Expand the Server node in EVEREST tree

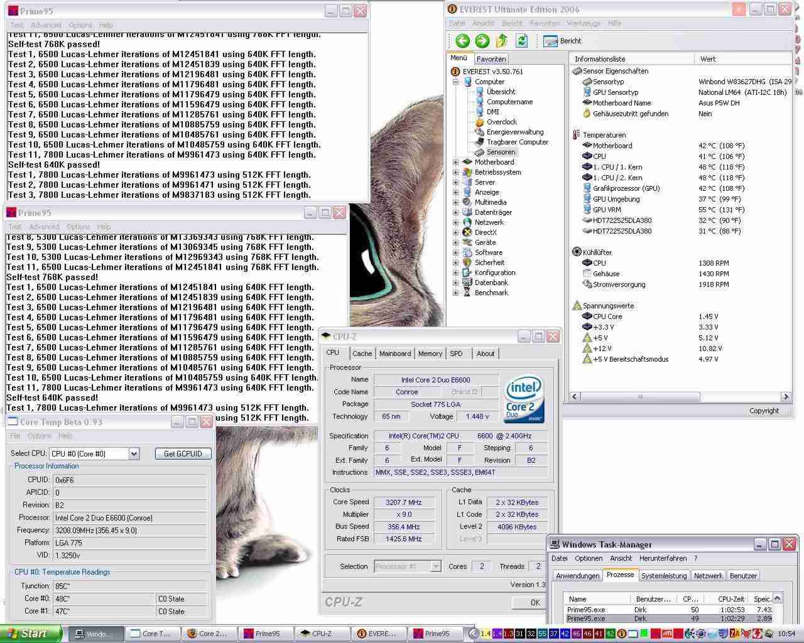click(455, 182)
